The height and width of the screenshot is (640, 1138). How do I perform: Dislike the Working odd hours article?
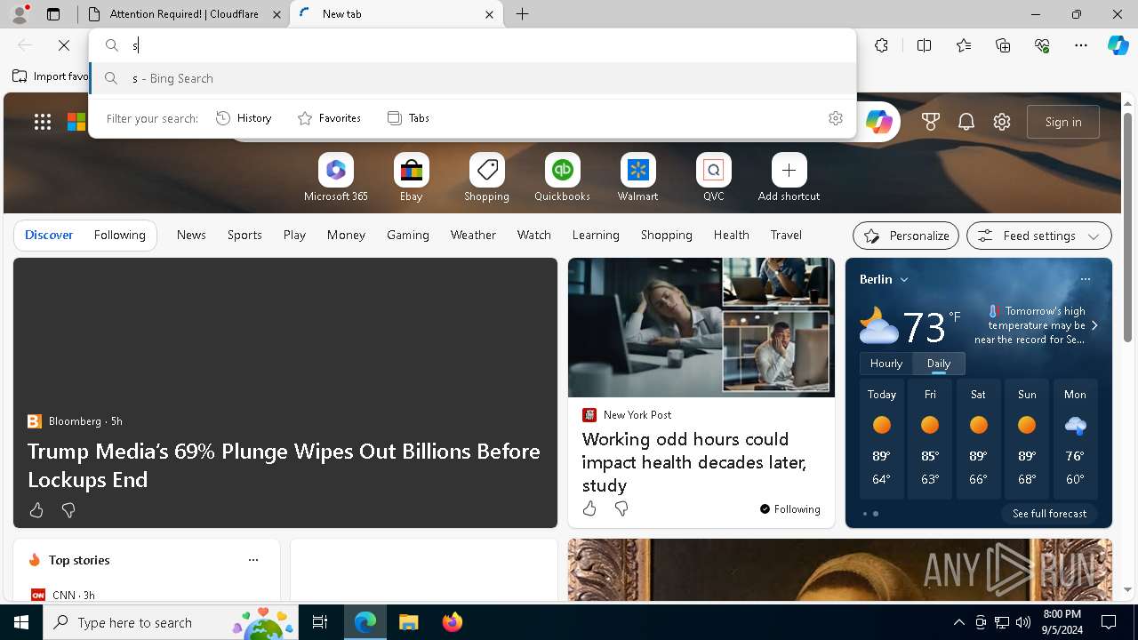pos(621,508)
